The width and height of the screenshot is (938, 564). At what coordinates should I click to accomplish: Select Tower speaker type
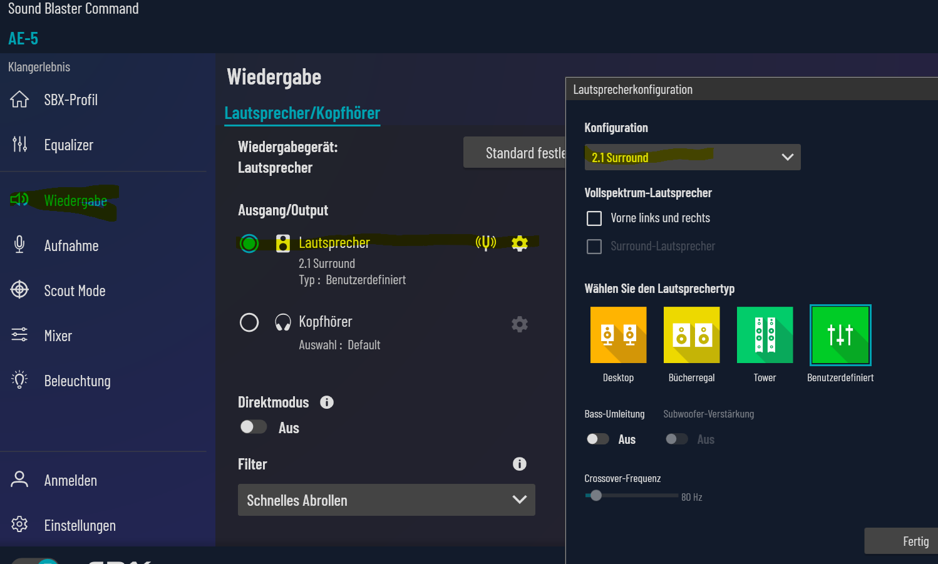pyautogui.click(x=765, y=335)
